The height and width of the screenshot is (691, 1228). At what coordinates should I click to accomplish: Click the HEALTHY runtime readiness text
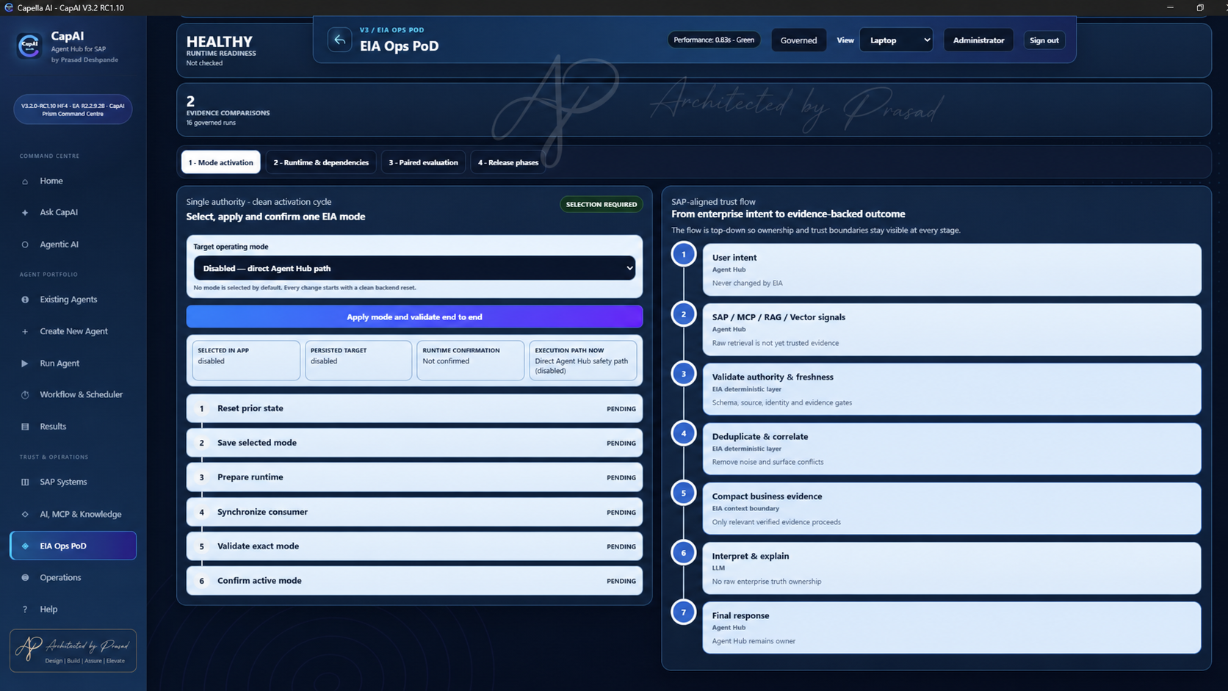(x=220, y=42)
